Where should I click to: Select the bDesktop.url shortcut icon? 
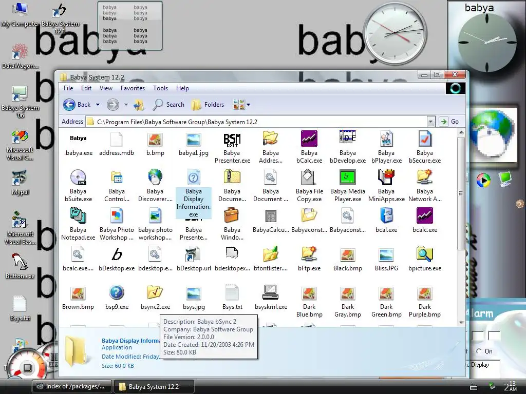point(193,254)
